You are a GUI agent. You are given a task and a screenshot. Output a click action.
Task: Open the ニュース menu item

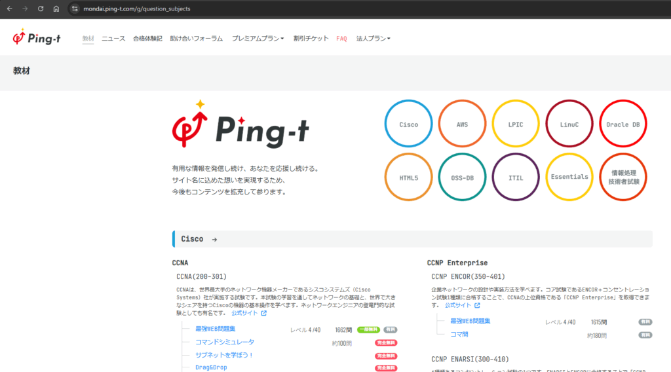coord(113,39)
